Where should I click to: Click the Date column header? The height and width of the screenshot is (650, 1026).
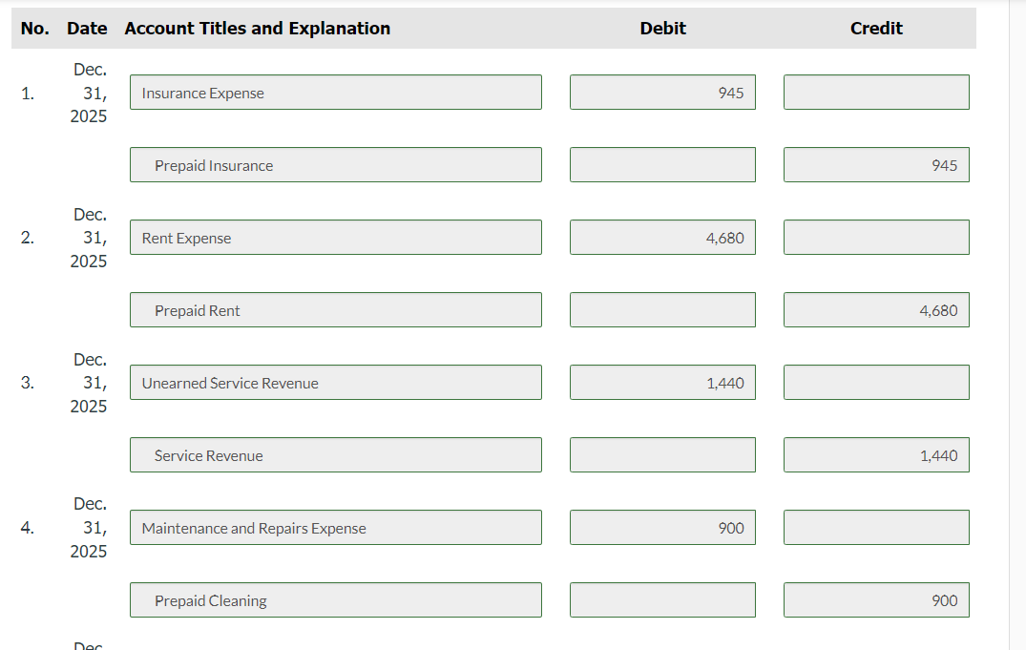(87, 28)
